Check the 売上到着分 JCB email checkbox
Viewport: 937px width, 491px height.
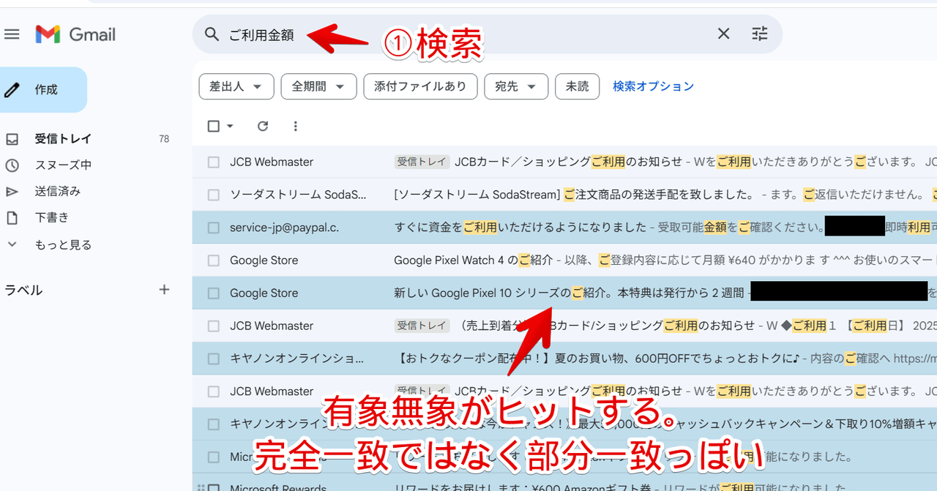[214, 326]
